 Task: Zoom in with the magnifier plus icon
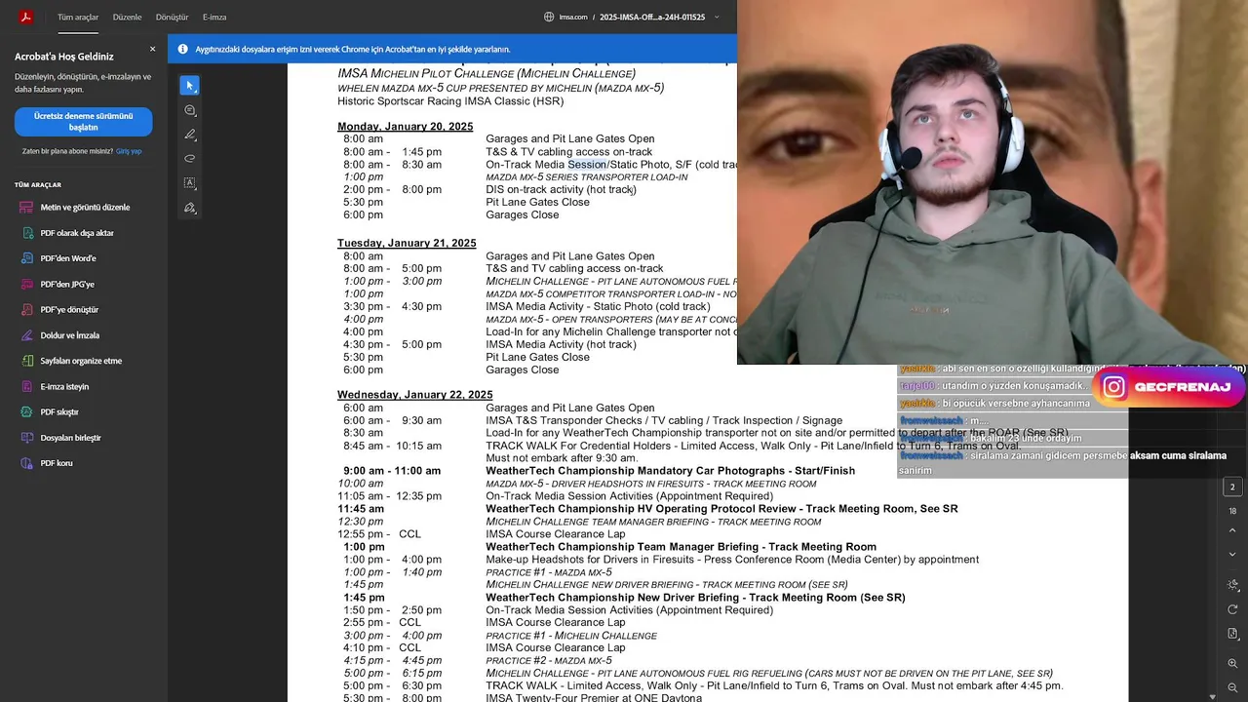pyautogui.click(x=1232, y=664)
